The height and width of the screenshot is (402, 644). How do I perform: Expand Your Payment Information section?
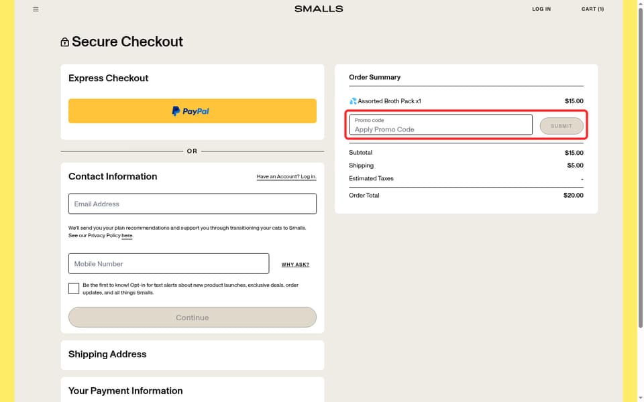(193, 390)
